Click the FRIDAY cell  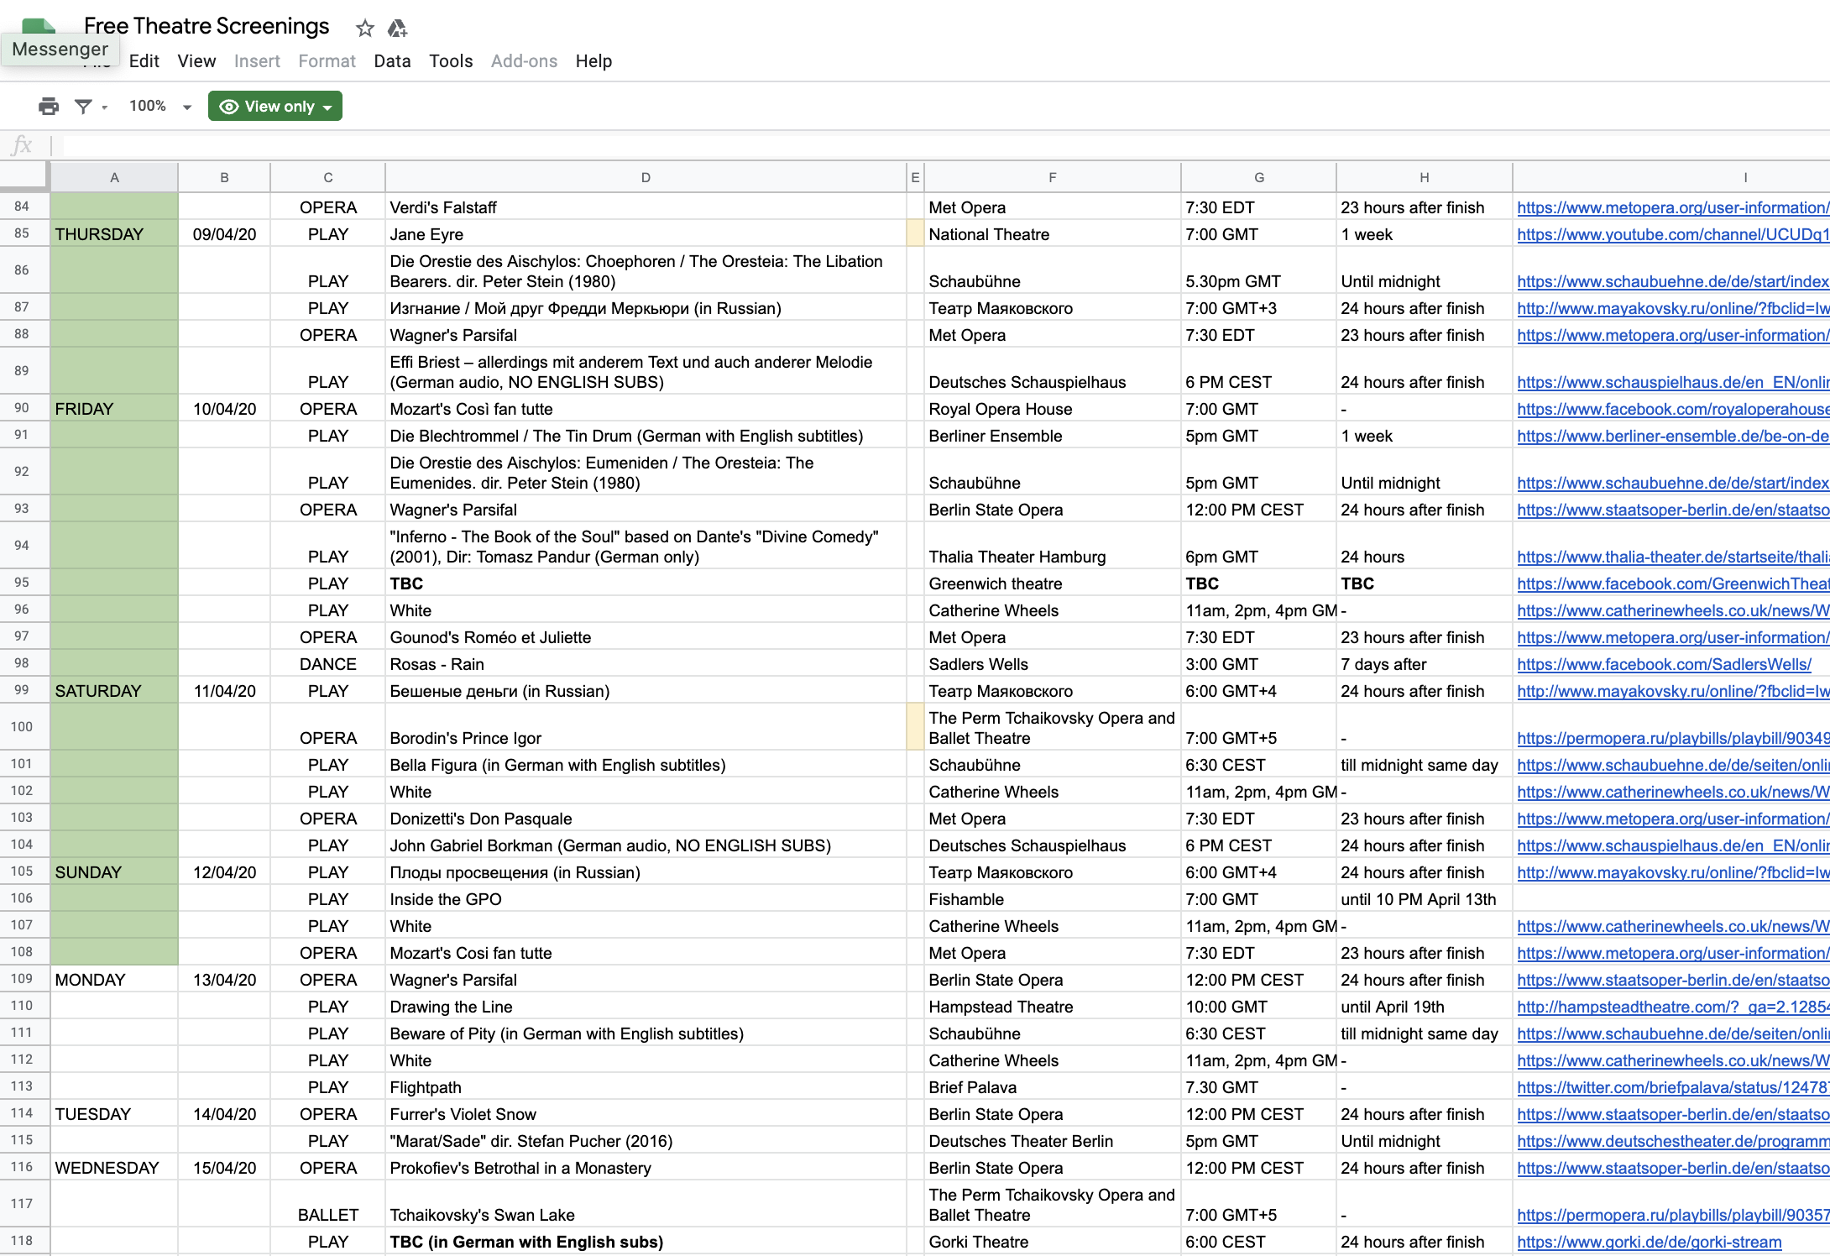coord(114,408)
